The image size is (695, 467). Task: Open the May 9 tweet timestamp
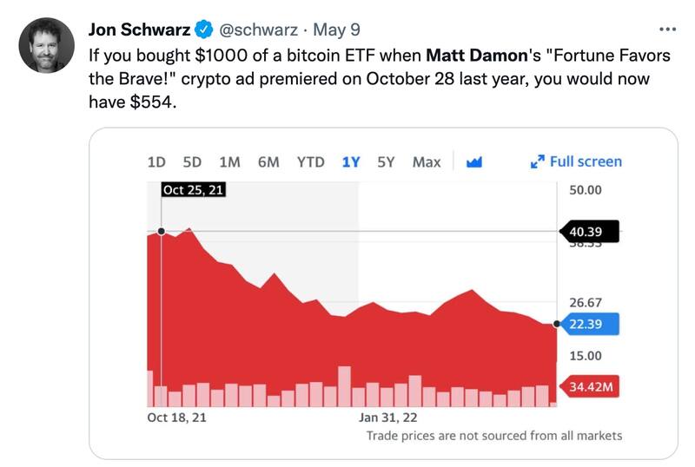click(x=336, y=30)
